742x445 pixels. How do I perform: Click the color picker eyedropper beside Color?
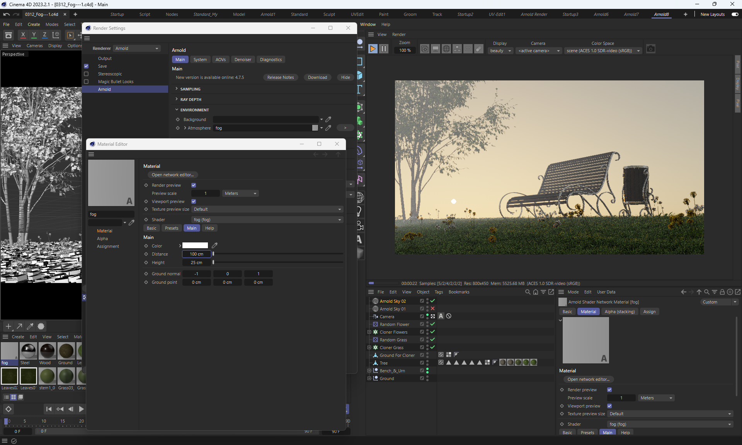pos(214,246)
